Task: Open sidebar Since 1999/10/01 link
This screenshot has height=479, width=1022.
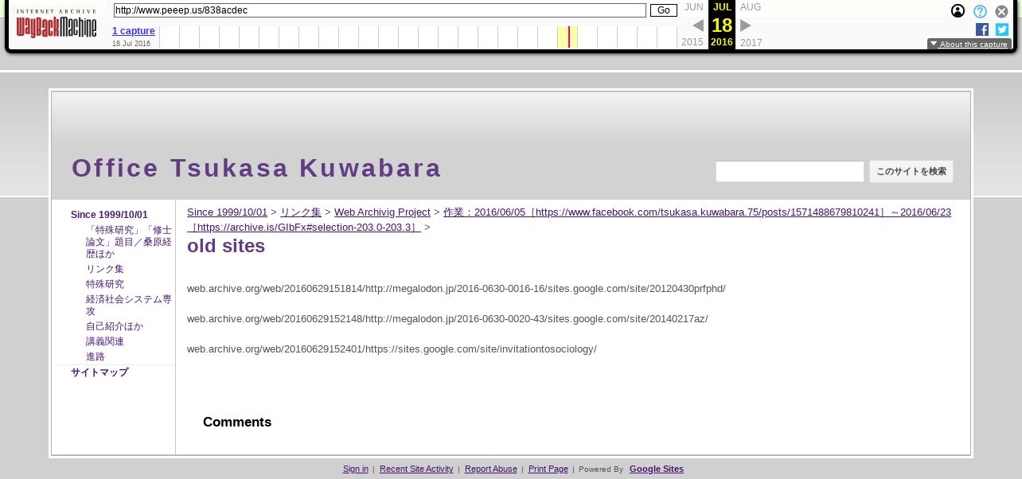Action: pyautogui.click(x=109, y=215)
